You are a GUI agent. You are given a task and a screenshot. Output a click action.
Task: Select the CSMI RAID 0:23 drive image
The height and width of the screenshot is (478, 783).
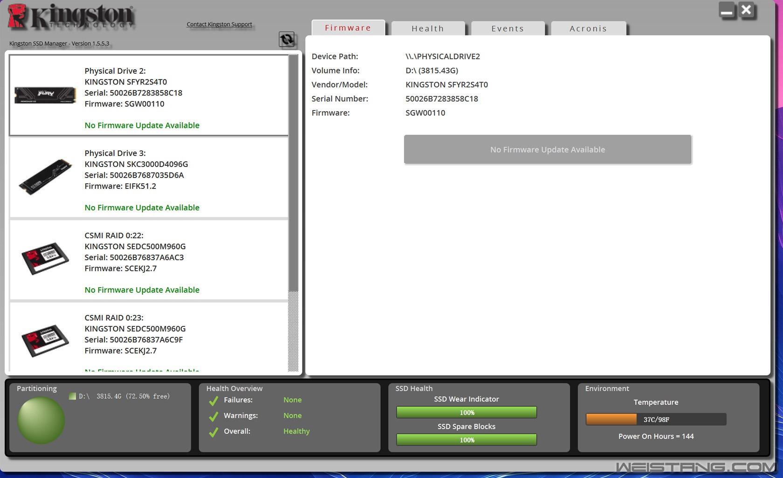point(45,341)
